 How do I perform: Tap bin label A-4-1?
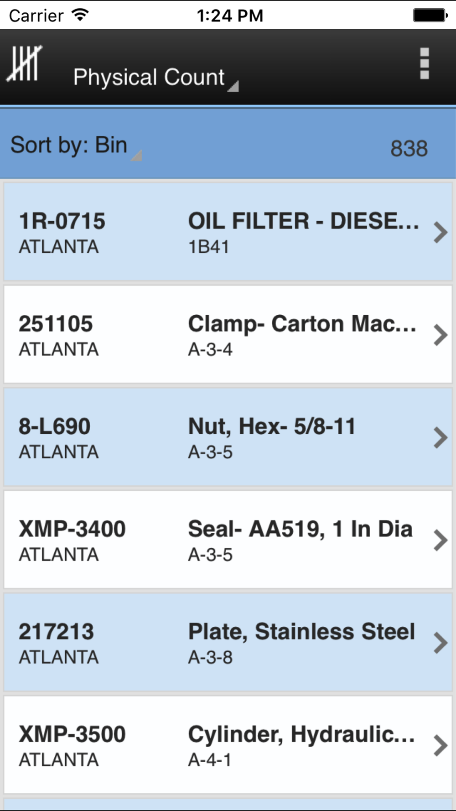click(x=210, y=760)
